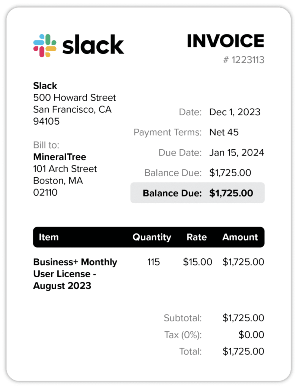Click the Subtotal label

click(183, 318)
